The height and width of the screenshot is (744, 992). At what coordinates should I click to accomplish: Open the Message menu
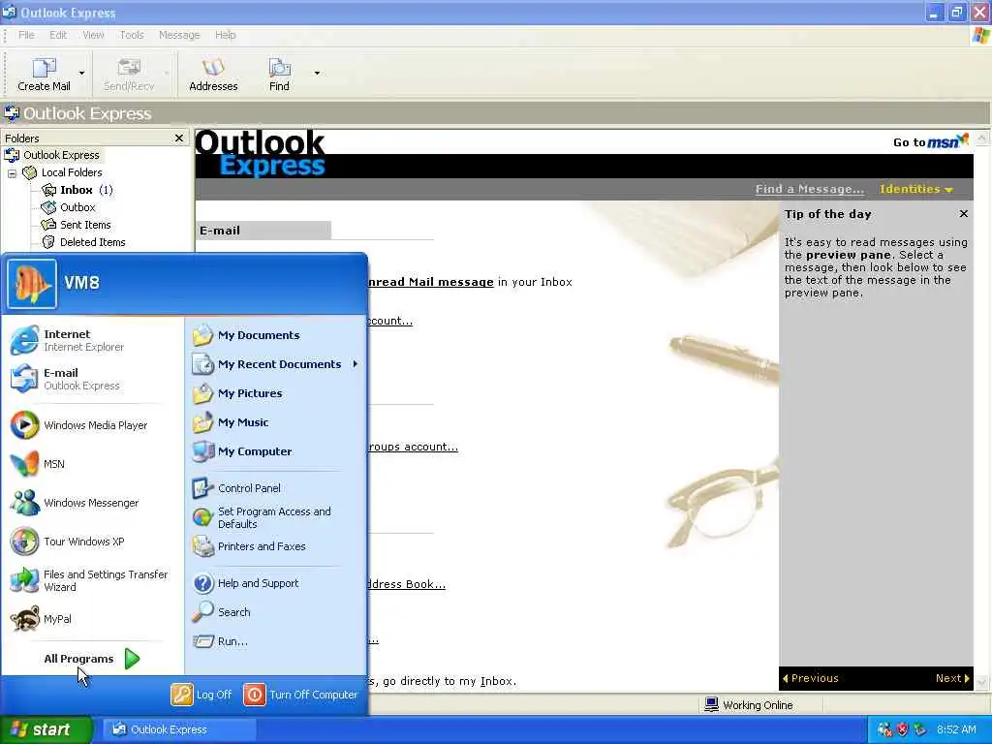coord(179,35)
